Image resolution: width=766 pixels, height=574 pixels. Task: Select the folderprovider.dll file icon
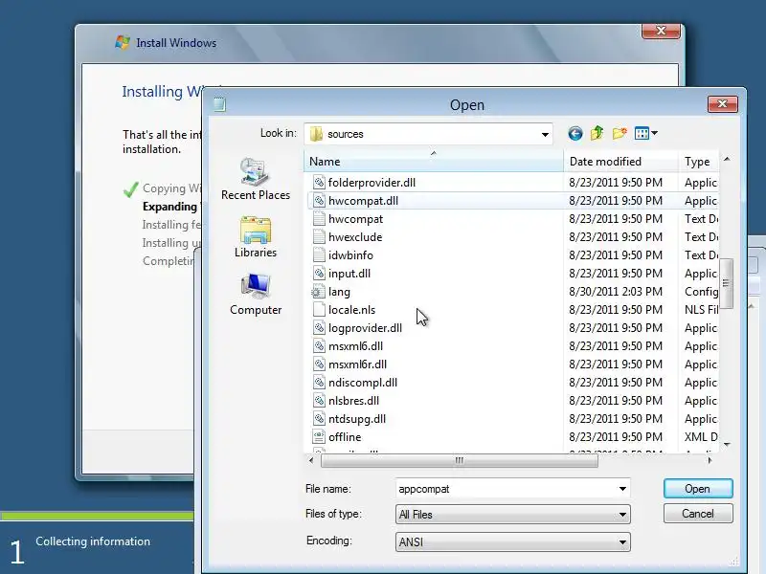pos(319,183)
